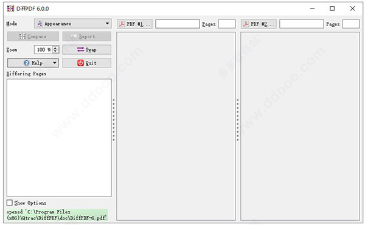Image resolution: width=365 pixels, height=225 pixels.
Task: Click the opened file status message
Action: tap(57, 215)
